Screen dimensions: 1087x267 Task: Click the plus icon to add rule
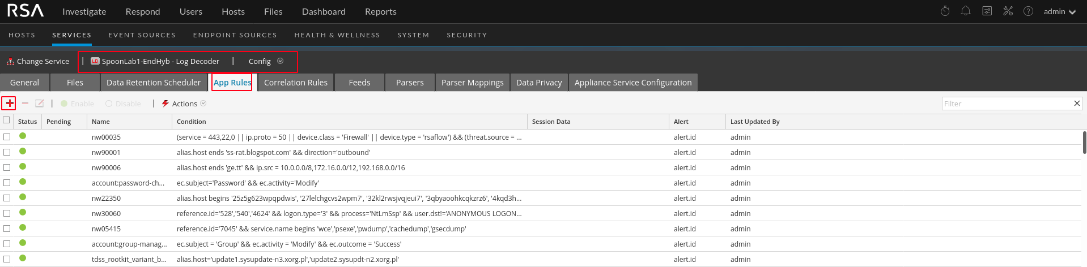10,104
